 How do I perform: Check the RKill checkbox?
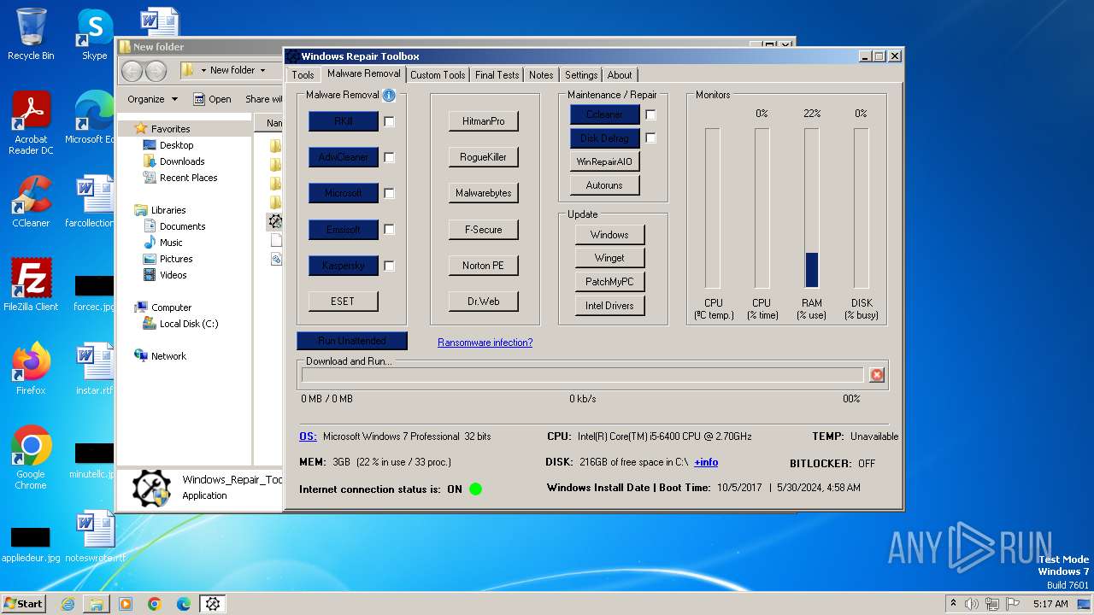pyautogui.click(x=389, y=121)
